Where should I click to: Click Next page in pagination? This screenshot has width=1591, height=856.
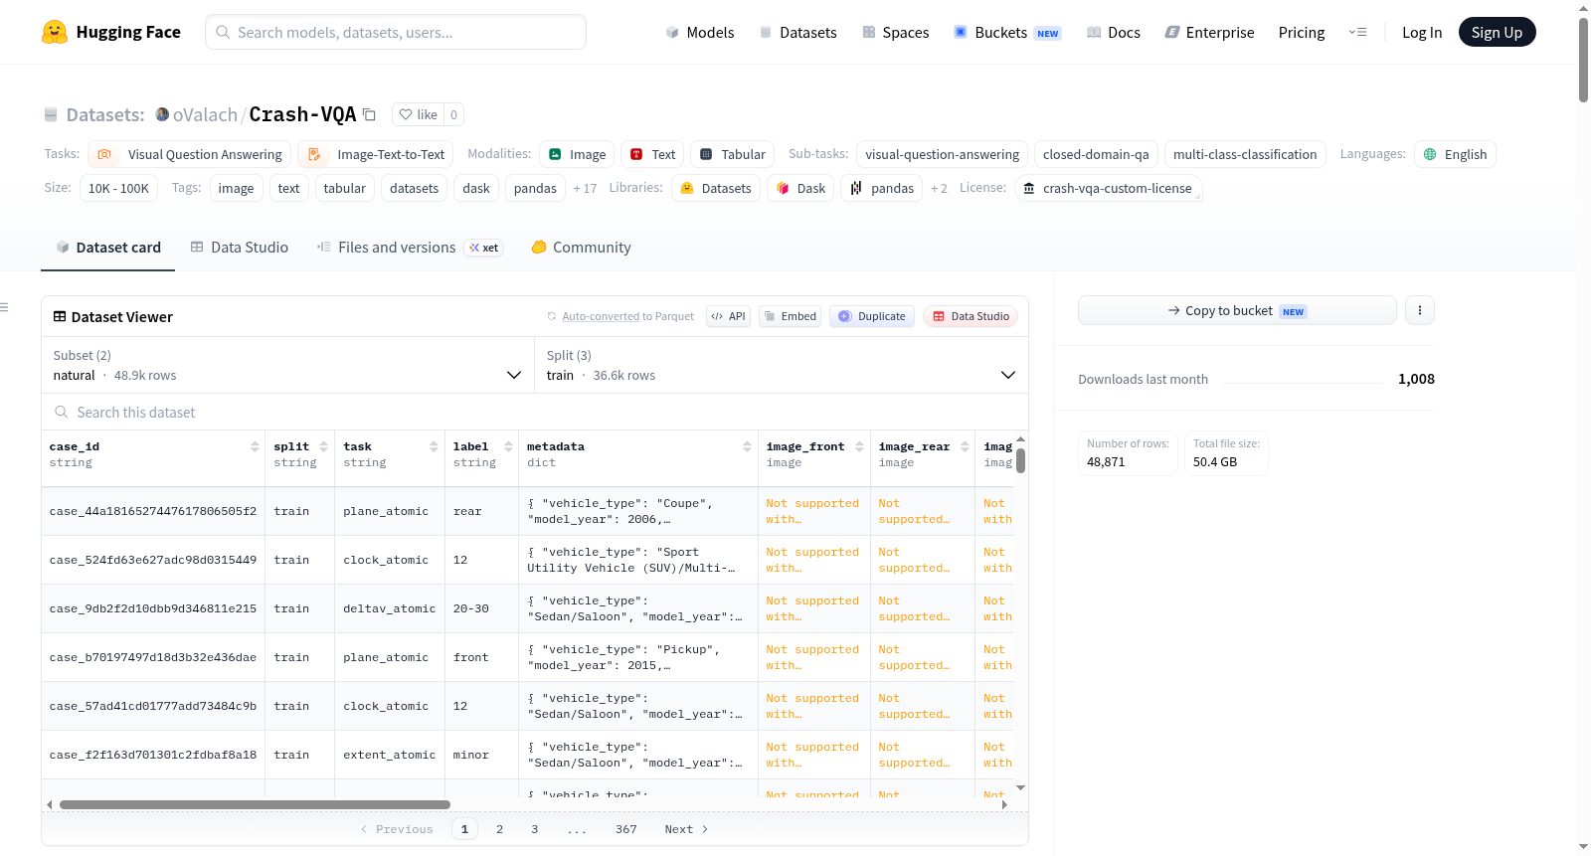click(686, 829)
